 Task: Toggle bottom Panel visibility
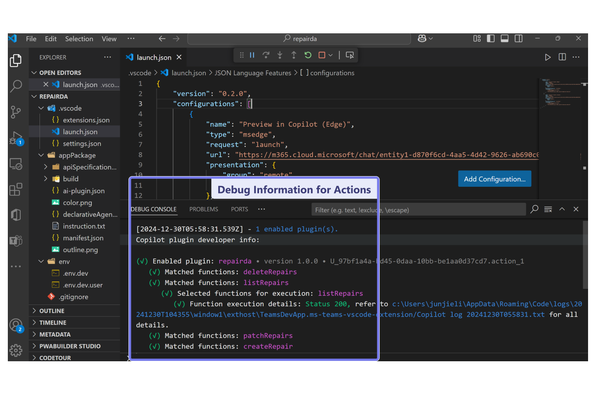click(504, 38)
